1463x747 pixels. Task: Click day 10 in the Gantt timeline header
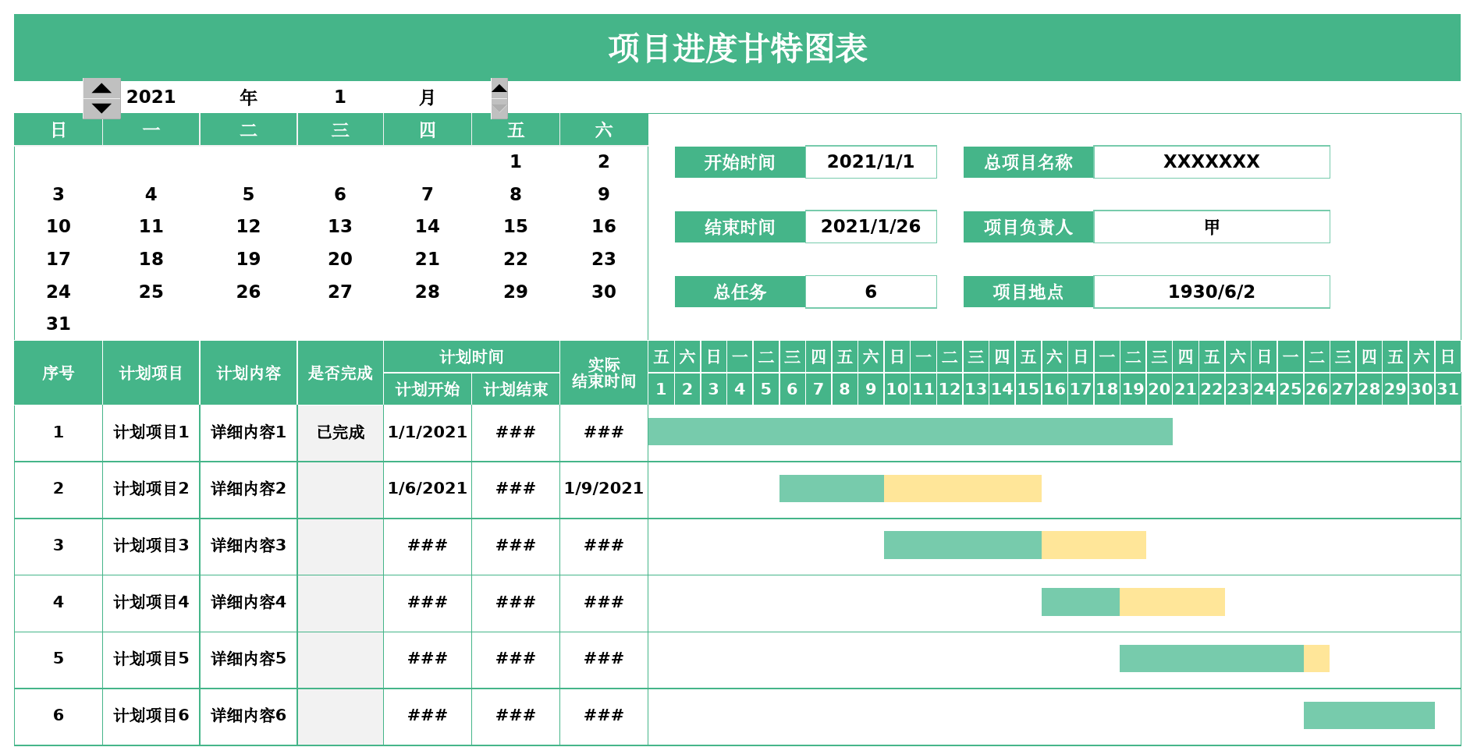pos(897,389)
